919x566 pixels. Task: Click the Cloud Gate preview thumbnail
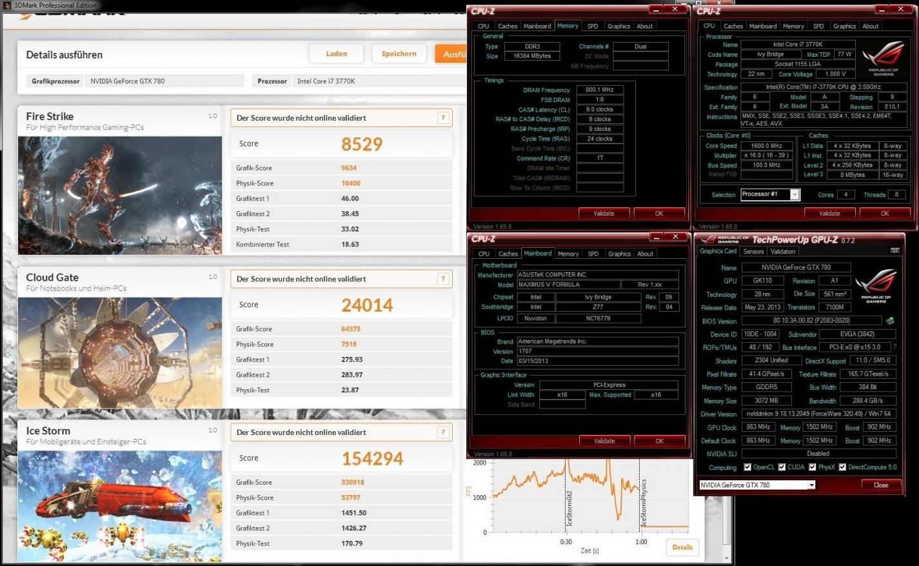[120, 352]
